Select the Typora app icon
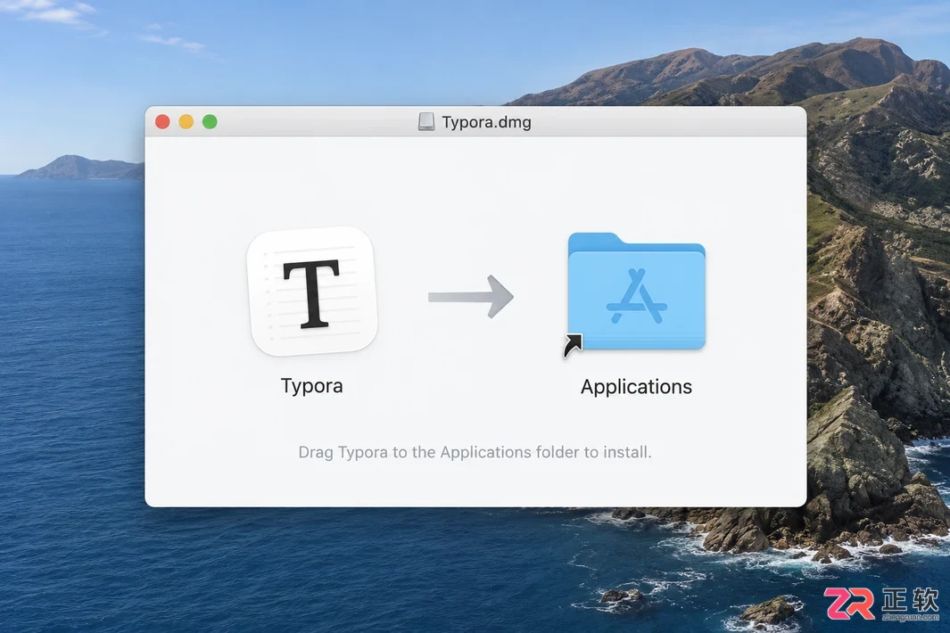The image size is (950, 633). [312, 291]
